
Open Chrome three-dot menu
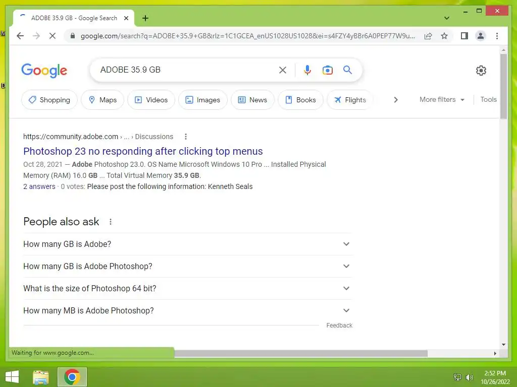497,36
